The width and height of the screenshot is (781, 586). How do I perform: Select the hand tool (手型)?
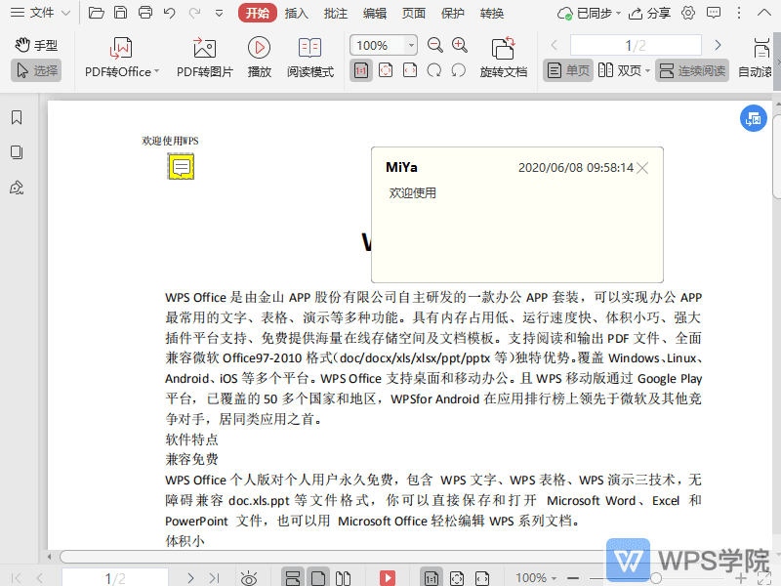coord(37,44)
